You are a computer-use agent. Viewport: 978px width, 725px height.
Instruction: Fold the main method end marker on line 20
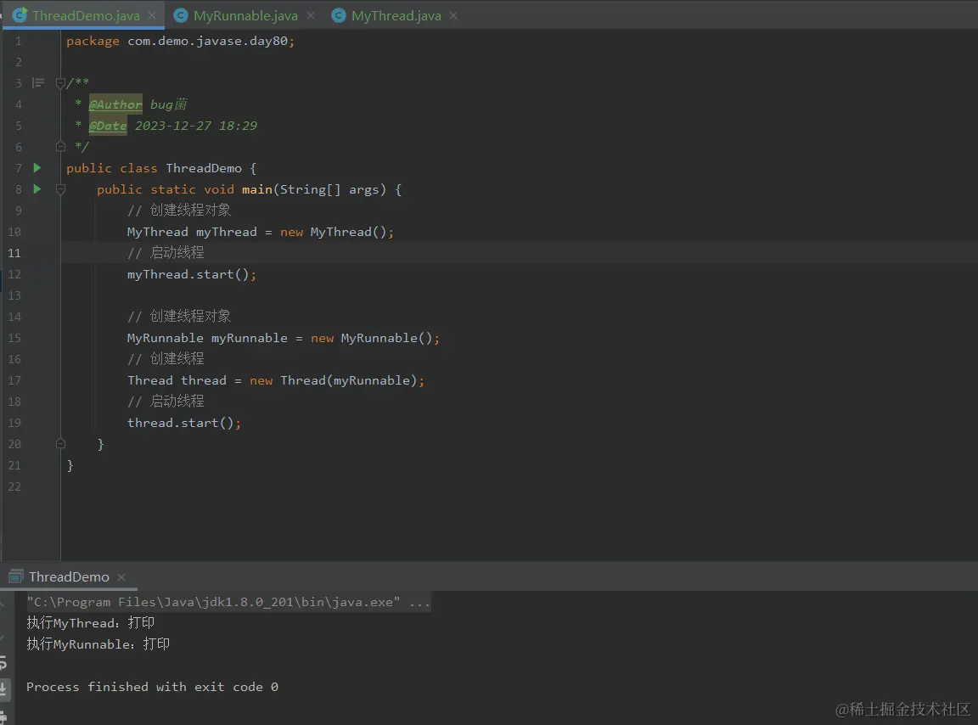click(60, 444)
